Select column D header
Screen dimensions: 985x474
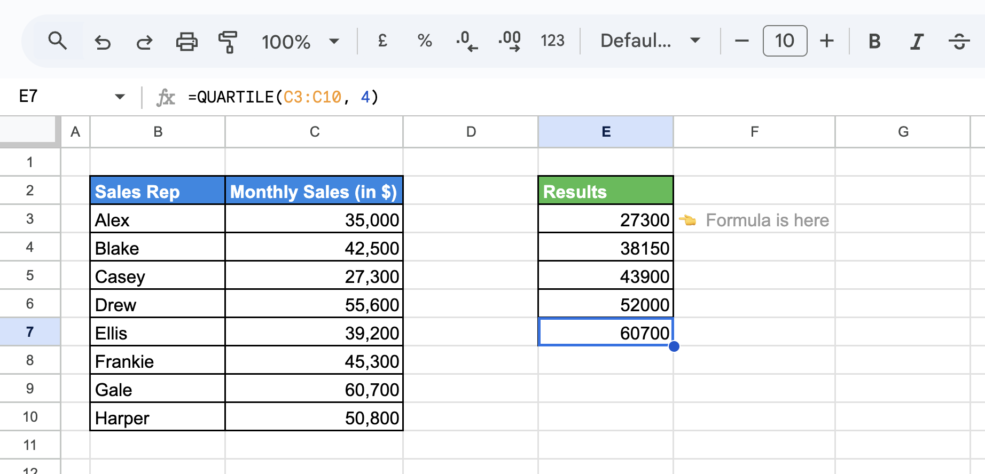471,131
